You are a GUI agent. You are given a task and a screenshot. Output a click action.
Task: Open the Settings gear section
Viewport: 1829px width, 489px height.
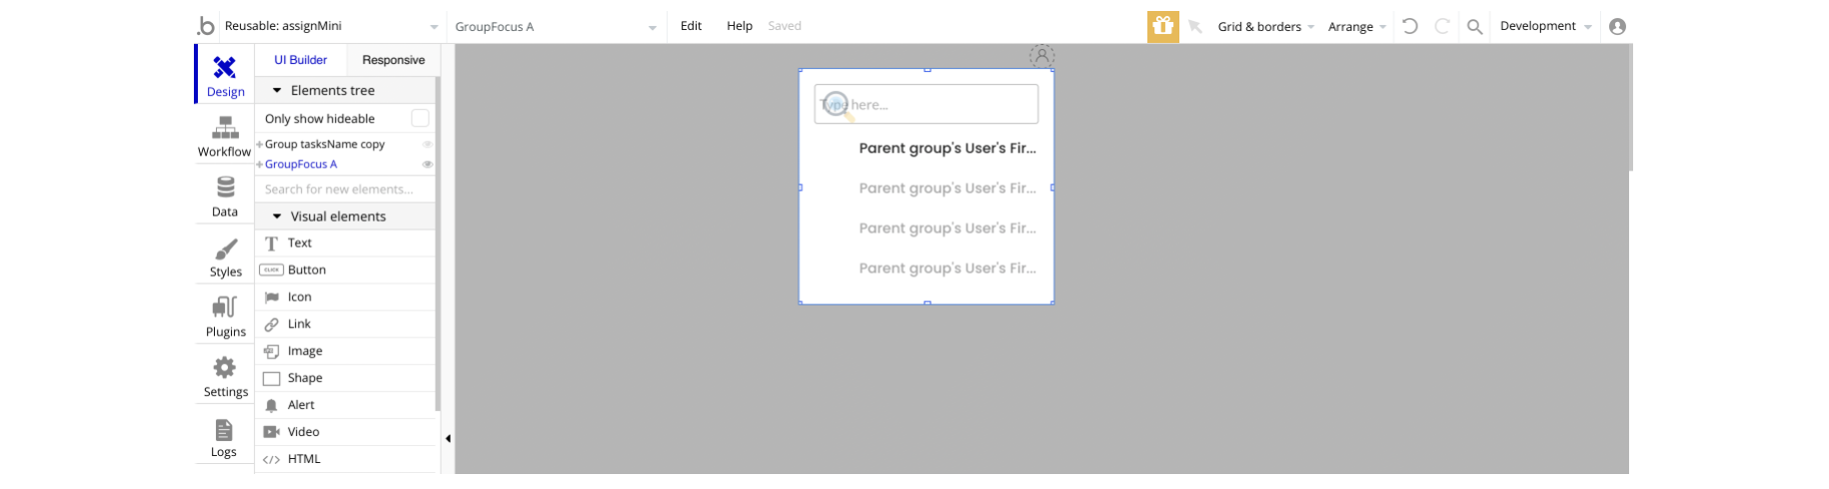point(225,376)
